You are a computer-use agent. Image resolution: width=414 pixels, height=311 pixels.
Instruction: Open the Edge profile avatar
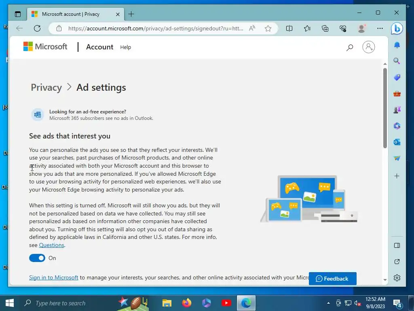coord(361,28)
